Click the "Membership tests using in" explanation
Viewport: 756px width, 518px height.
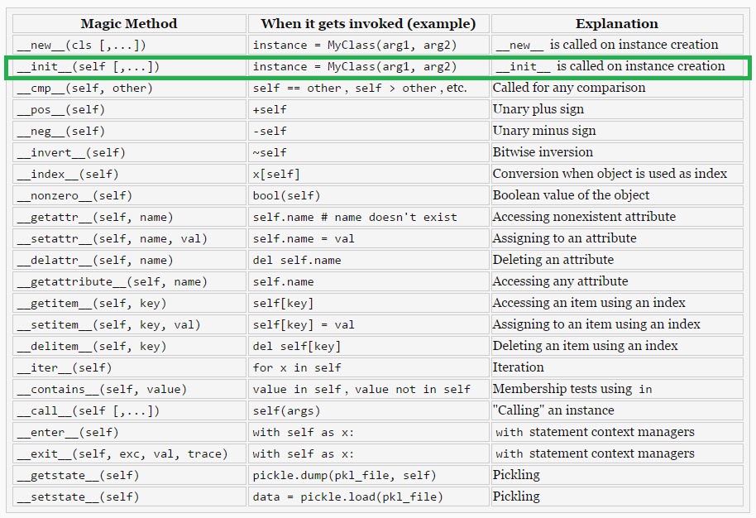pyautogui.click(x=572, y=389)
